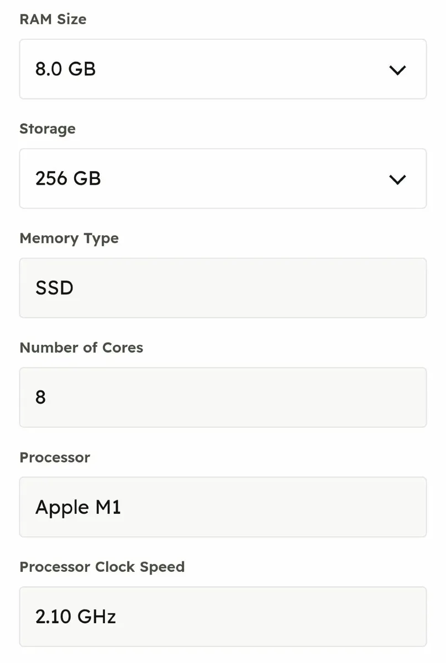Image resolution: width=446 pixels, height=663 pixels.
Task: Click the '8.0 GB' value text
Action: point(66,69)
